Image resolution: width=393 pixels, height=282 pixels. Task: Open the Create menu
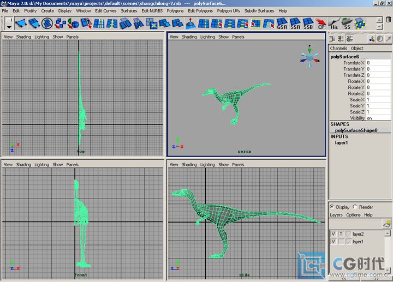pos(47,11)
